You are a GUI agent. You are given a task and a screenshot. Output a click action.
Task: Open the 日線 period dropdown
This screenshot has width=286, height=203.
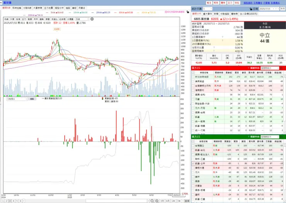82,19
